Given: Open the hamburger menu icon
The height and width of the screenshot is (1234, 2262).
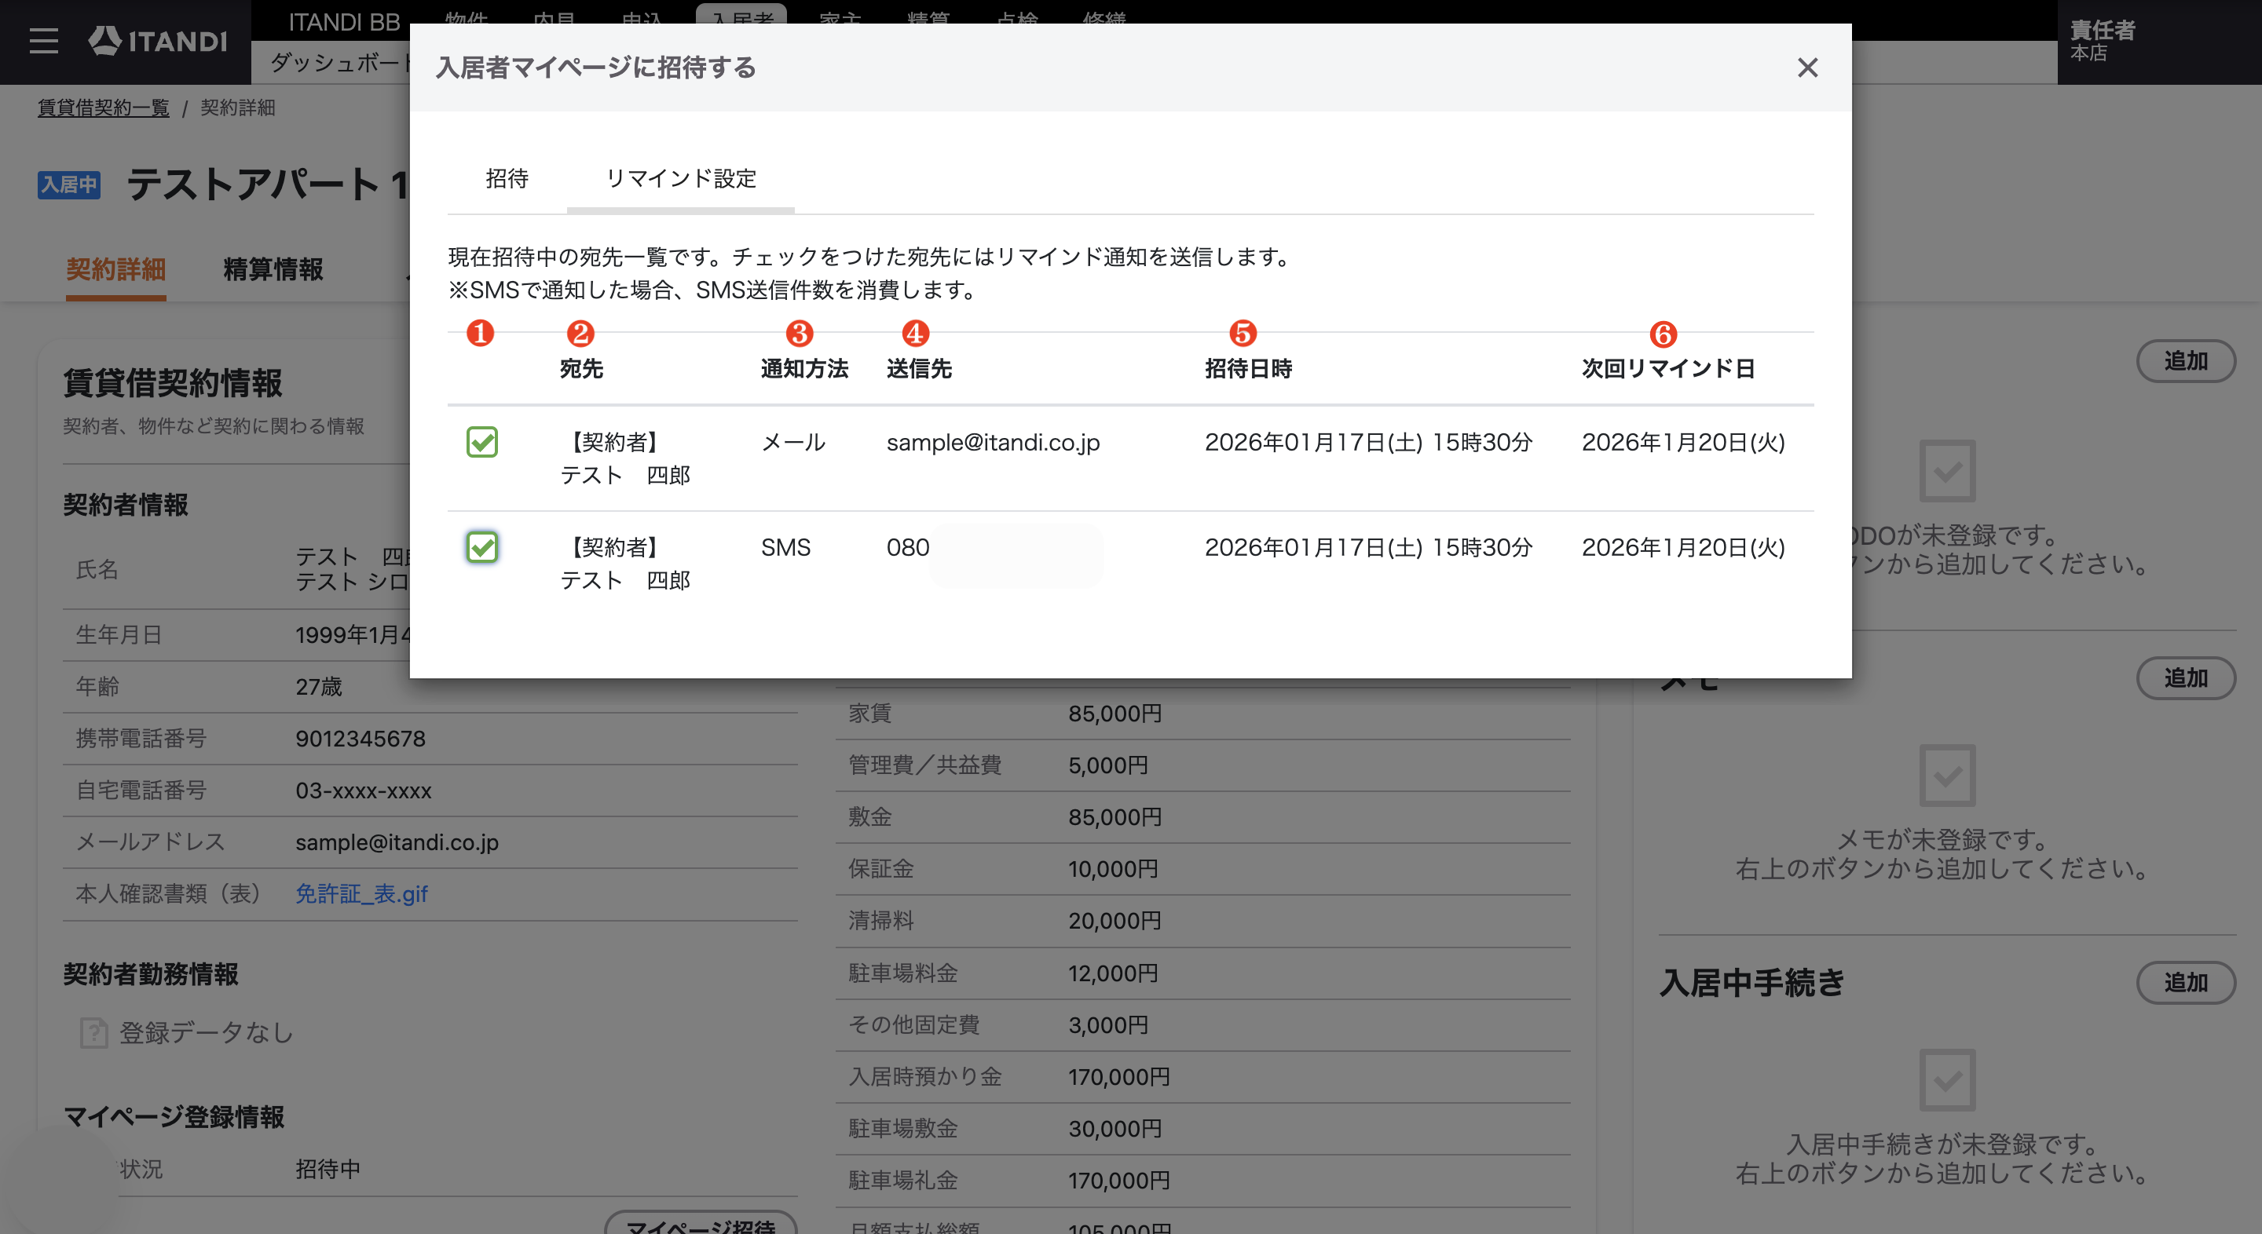Looking at the screenshot, I should pyautogui.click(x=43, y=40).
